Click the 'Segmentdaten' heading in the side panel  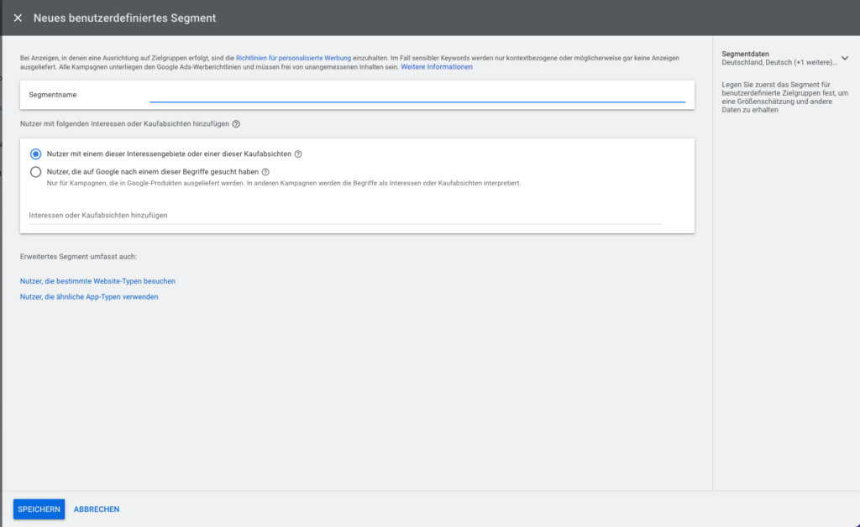point(745,53)
